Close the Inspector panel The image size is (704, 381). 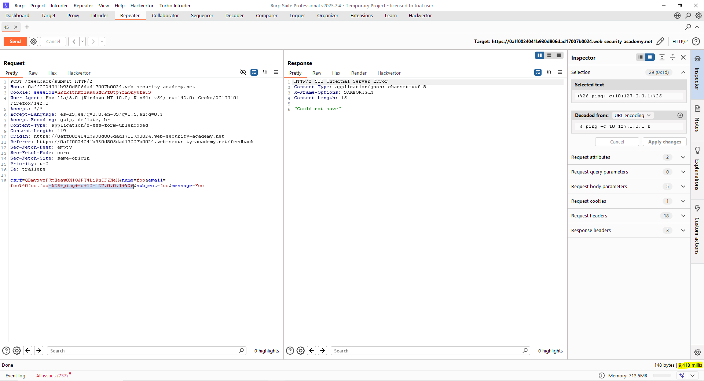point(683,57)
